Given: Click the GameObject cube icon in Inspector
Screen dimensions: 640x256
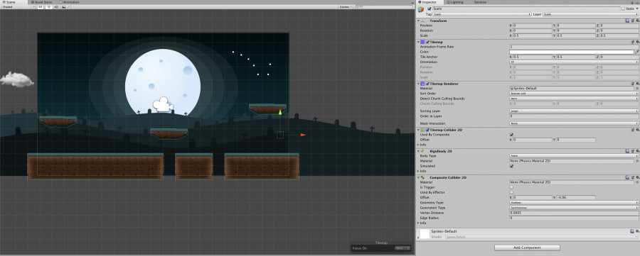Looking at the screenshot, I should 421,9.
